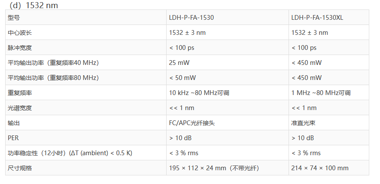Screen dimensions: 380x184
Task: Click the 214 × 74 × 100 mm cell
Action: click(319, 168)
